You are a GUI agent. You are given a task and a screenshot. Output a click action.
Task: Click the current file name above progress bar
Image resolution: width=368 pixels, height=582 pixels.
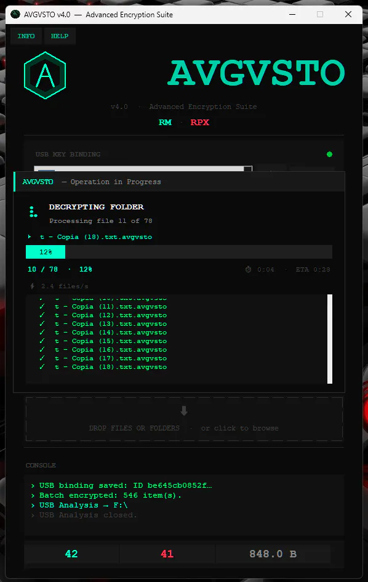pyautogui.click(x=96, y=237)
